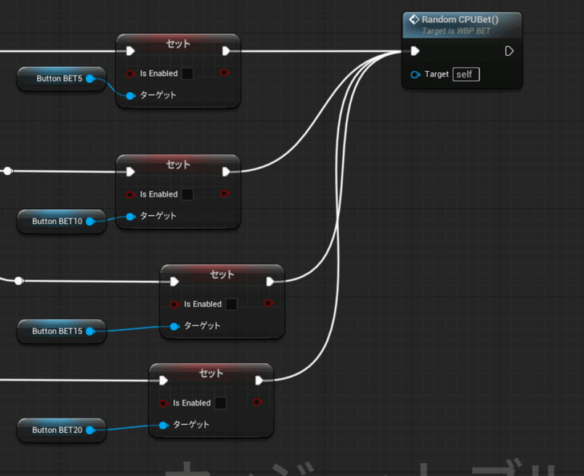This screenshot has width=584, height=476.
Task: Click Button BET10 variable output pin
Action: click(90, 221)
